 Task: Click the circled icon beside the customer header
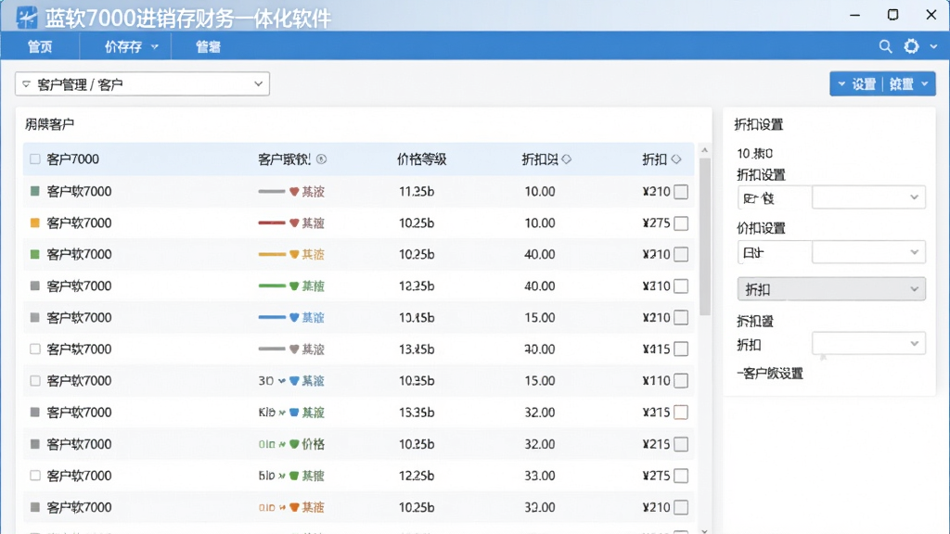321,159
